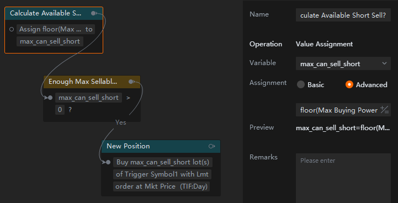398x203 pixels.
Task: Click Buy max_can_sell_short lot(s) action text
Action: 163,162
